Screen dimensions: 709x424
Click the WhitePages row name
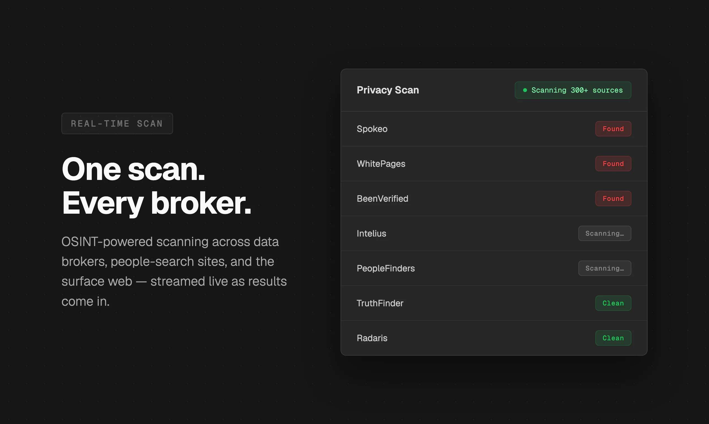(381, 164)
